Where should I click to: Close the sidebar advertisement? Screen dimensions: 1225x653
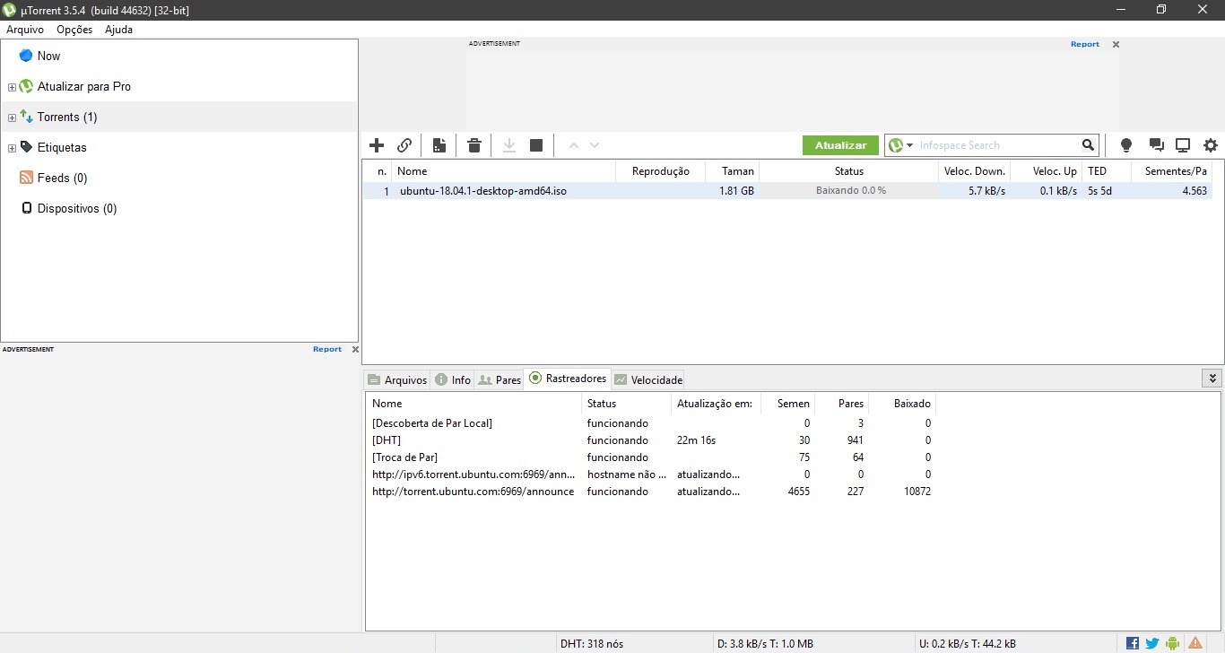click(355, 349)
